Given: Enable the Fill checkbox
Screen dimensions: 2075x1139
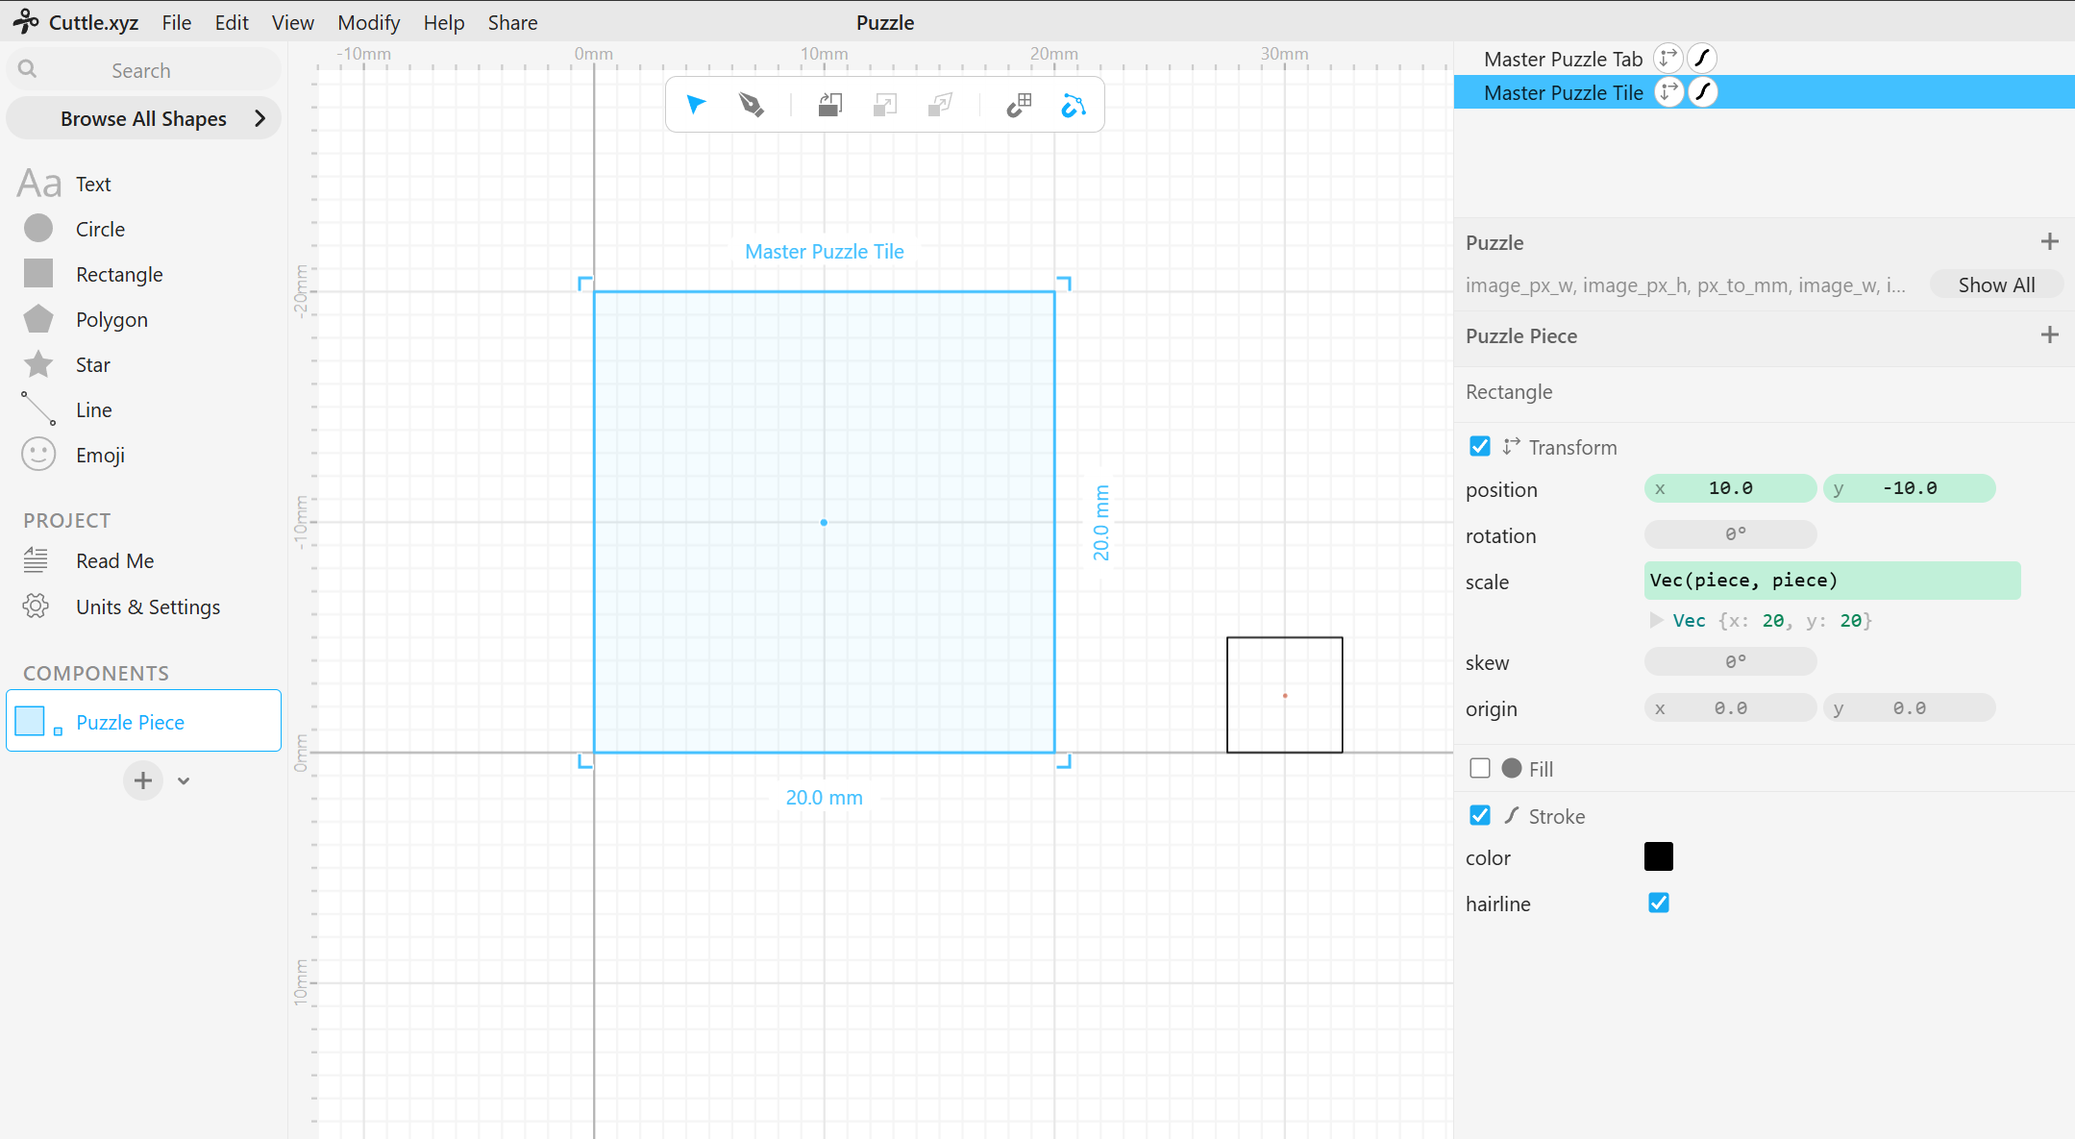Looking at the screenshot, I should (1480, 768).
